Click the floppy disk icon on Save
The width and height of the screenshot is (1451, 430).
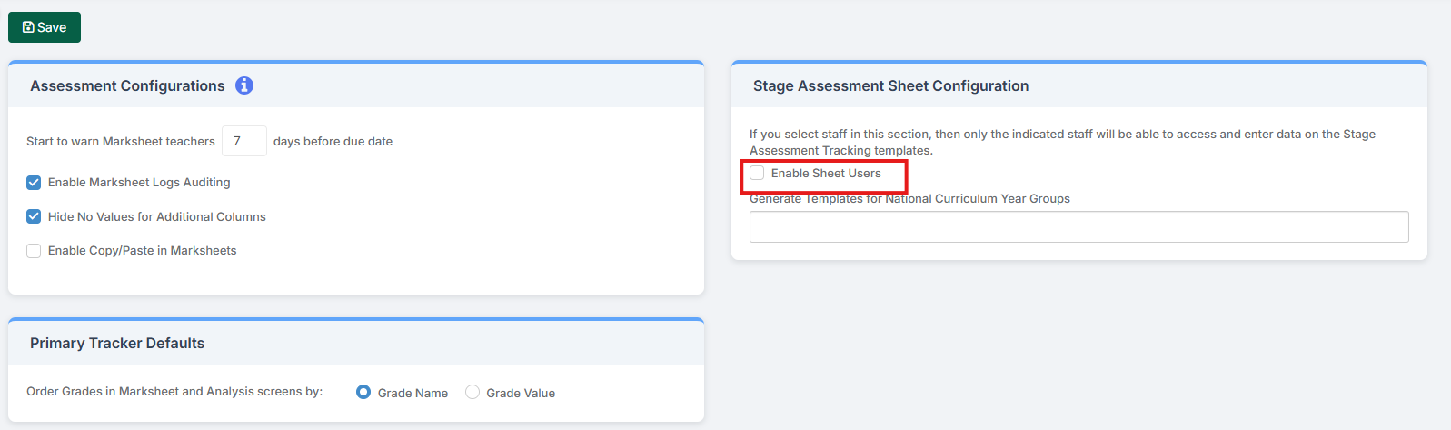27,27
